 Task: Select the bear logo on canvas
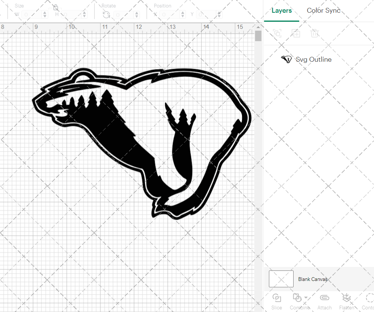[x=142, y=144]
